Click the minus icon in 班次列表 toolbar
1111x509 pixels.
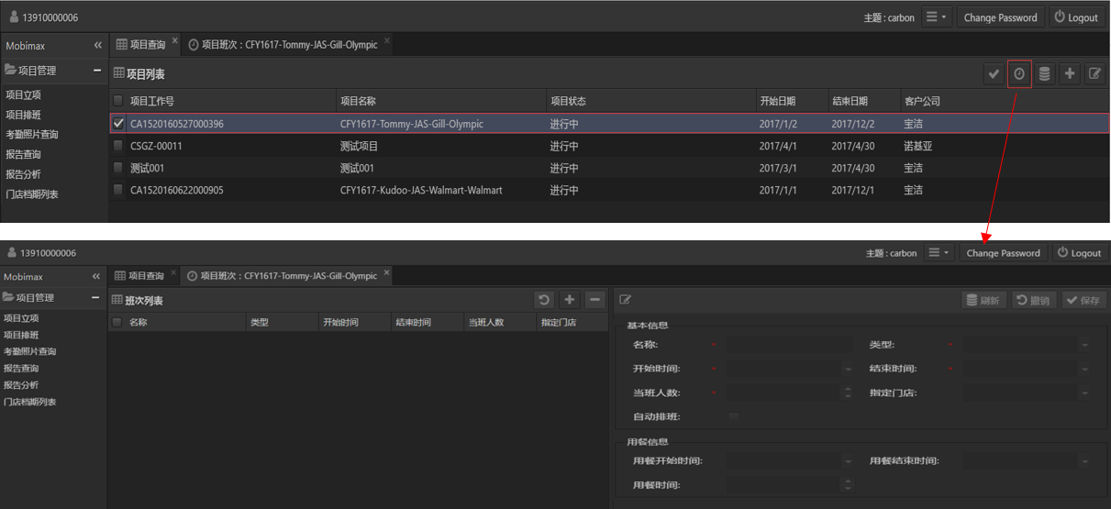coord(594,300)
